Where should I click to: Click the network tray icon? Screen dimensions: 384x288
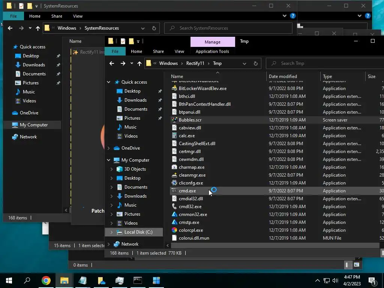327,280
